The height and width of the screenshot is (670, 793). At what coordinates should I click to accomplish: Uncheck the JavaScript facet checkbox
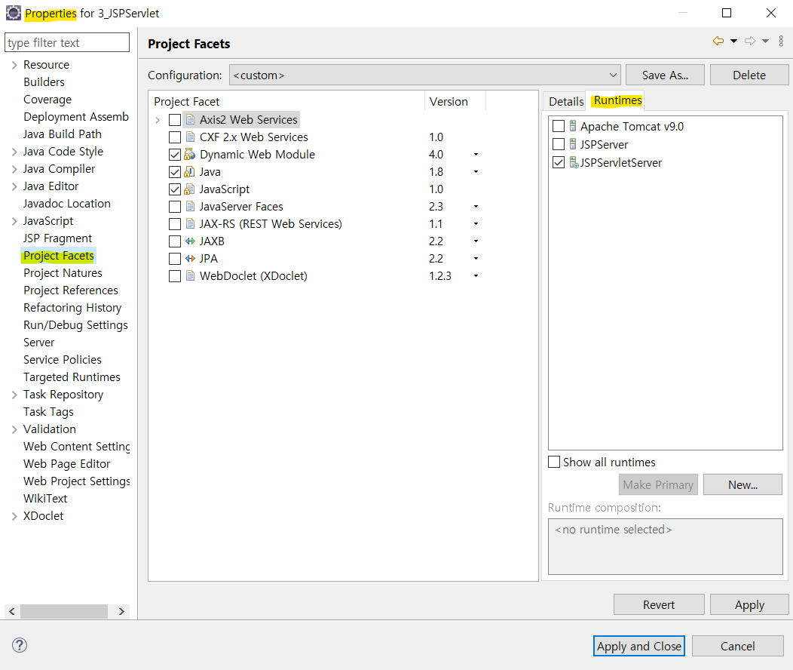174,189
